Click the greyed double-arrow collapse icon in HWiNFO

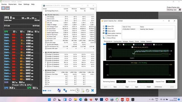(x=49, y=91)
